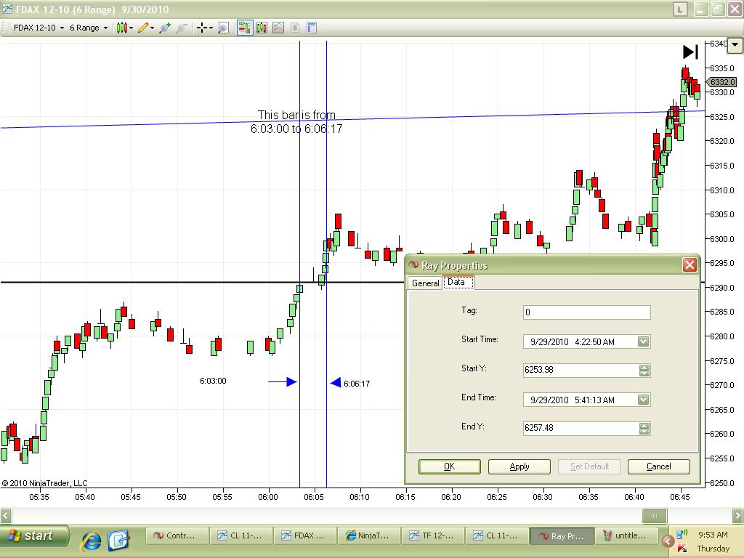Open the chart Properties icon
Image resolution: width=744 pixels, height=558 pixels.
click(311, 28)
